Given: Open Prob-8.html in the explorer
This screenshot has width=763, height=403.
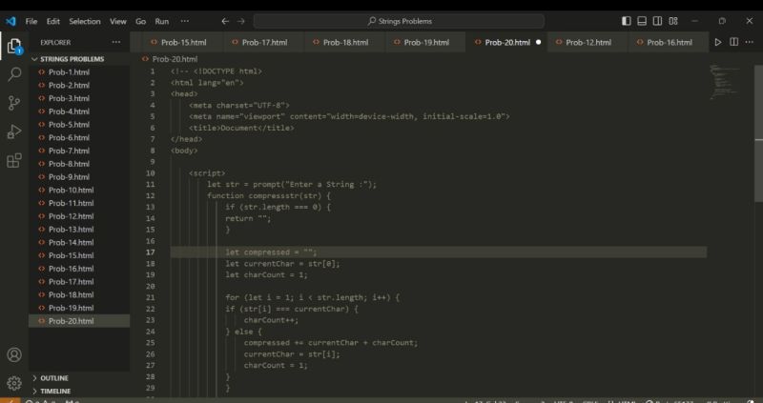Looking at the screenshot, I should [79, 164].
